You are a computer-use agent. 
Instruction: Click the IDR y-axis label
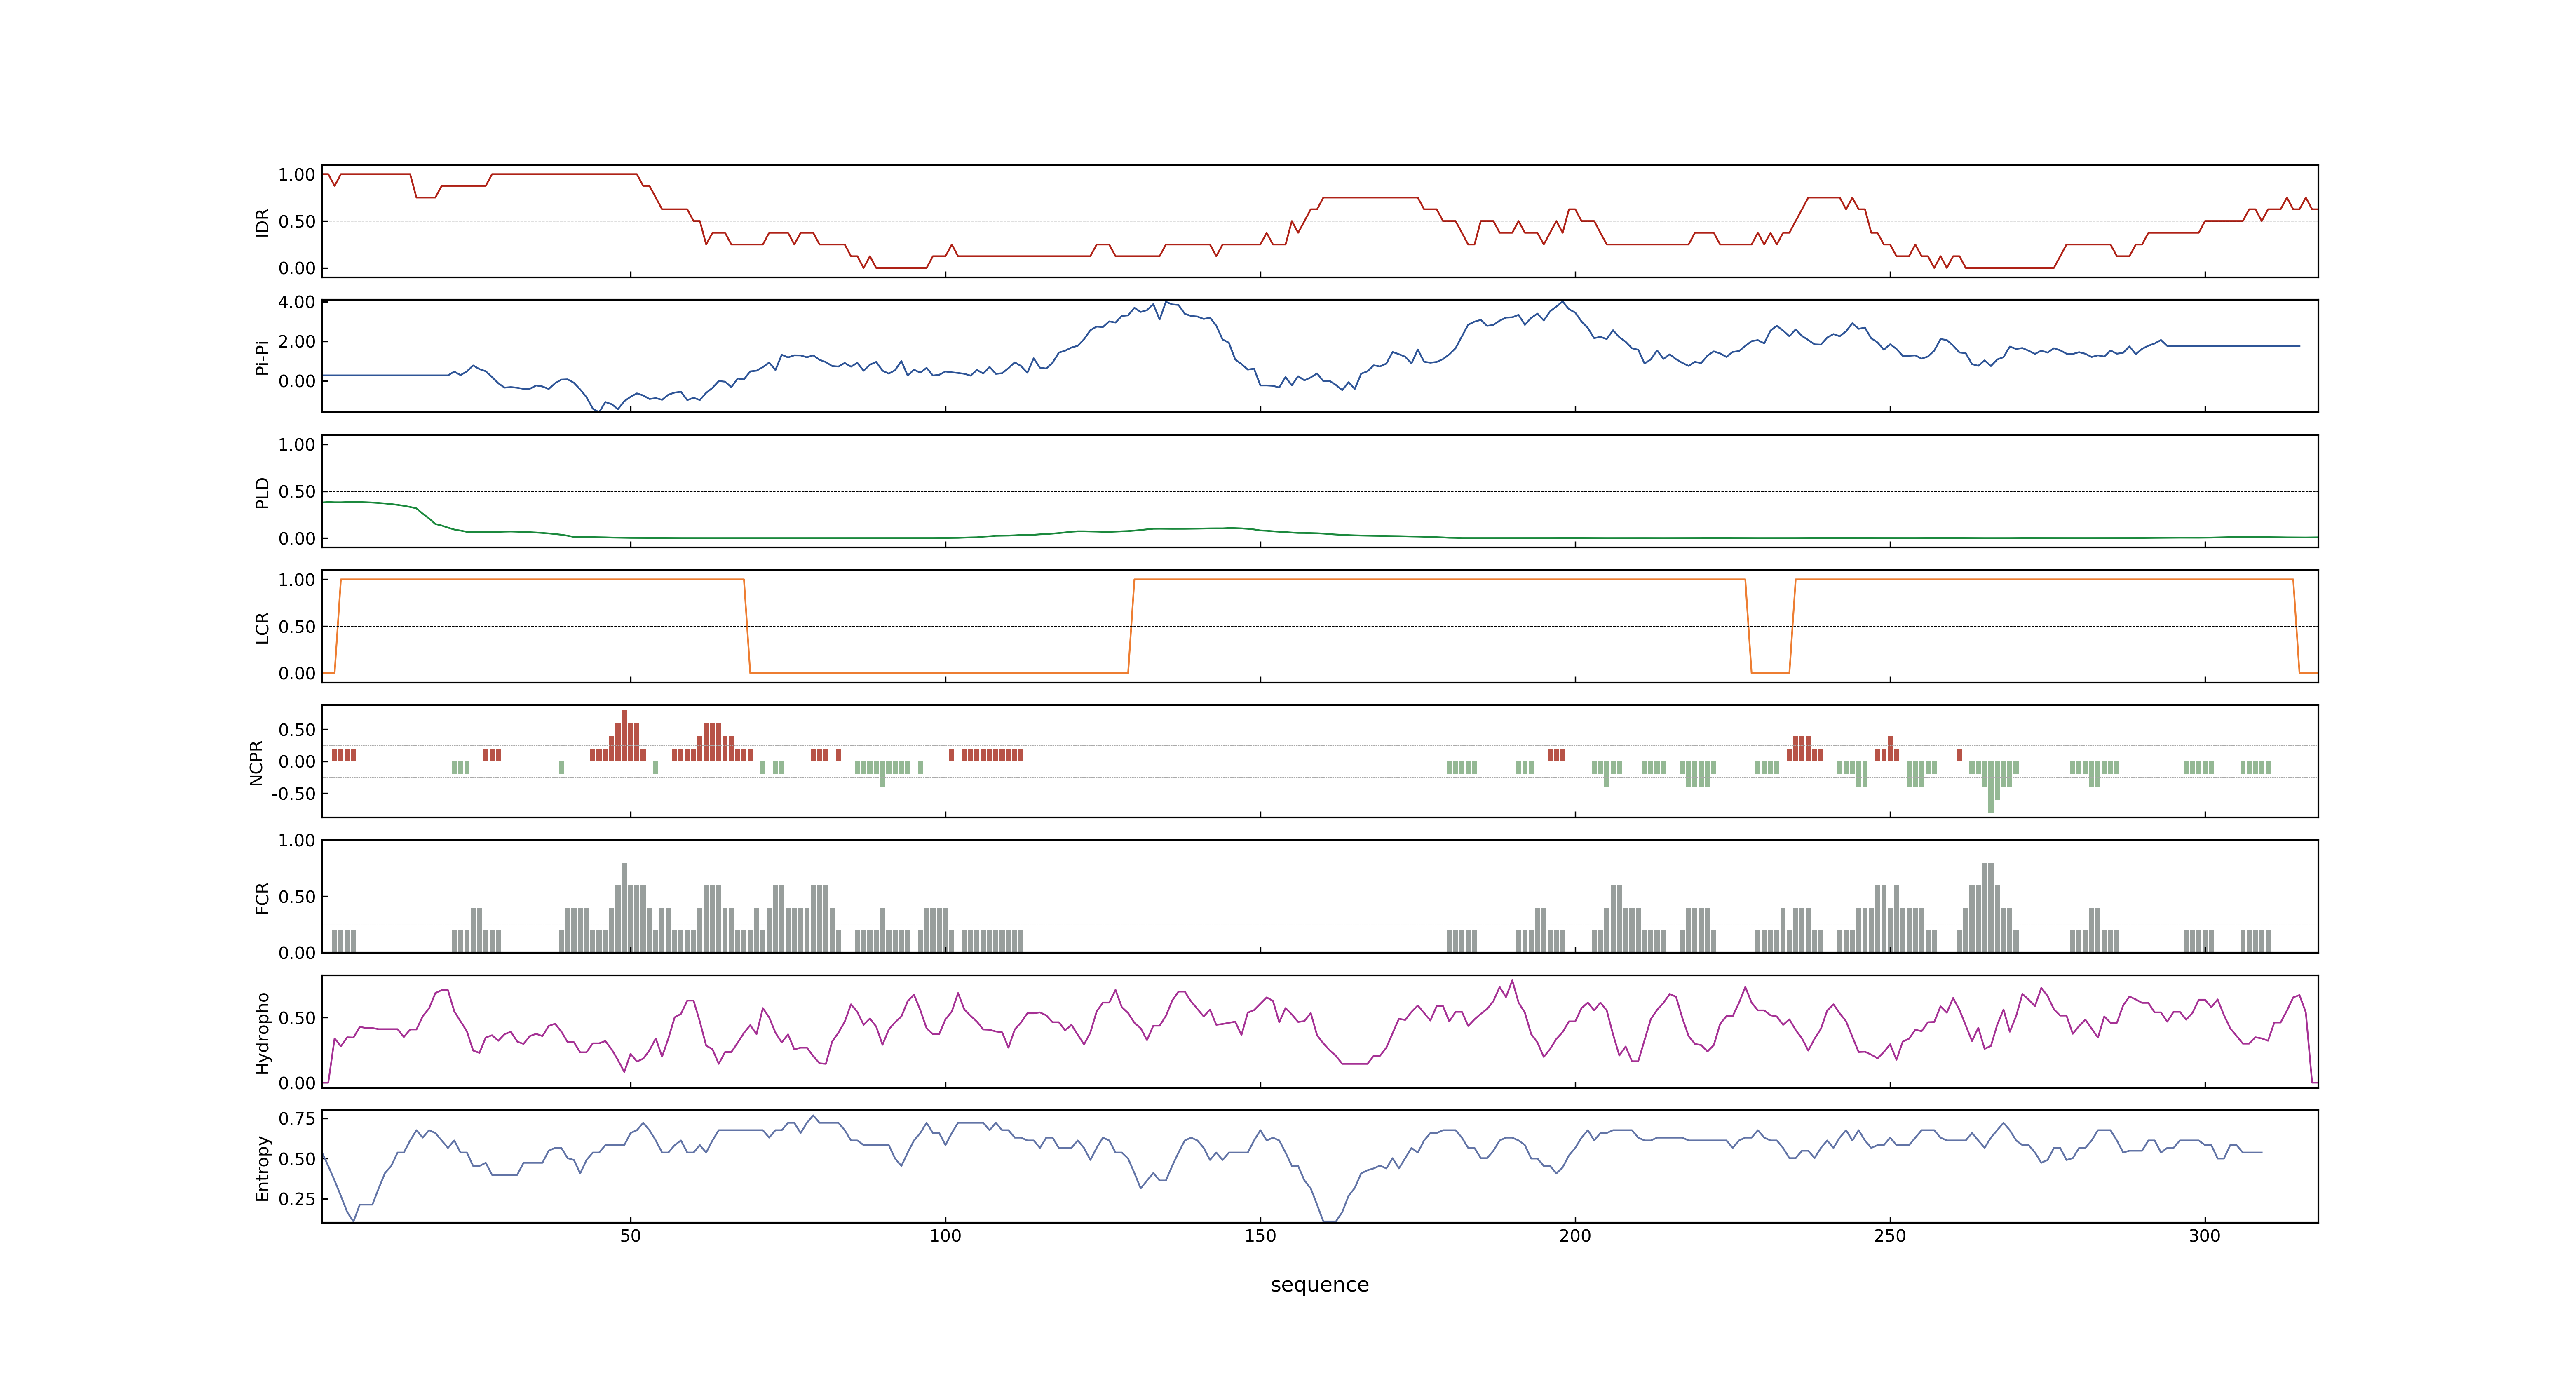(x=262, y=222)
